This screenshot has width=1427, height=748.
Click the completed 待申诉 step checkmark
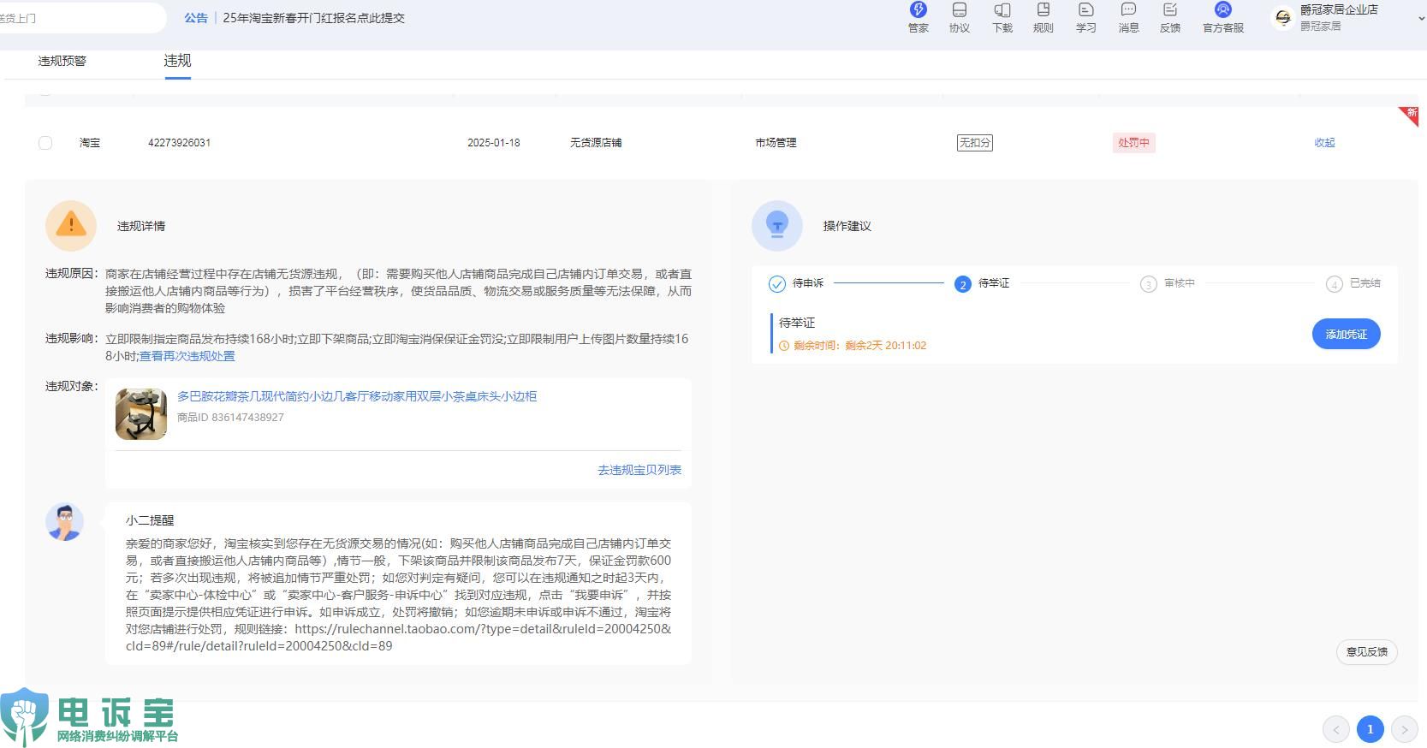pyautogui.click(x=776, y=284)
